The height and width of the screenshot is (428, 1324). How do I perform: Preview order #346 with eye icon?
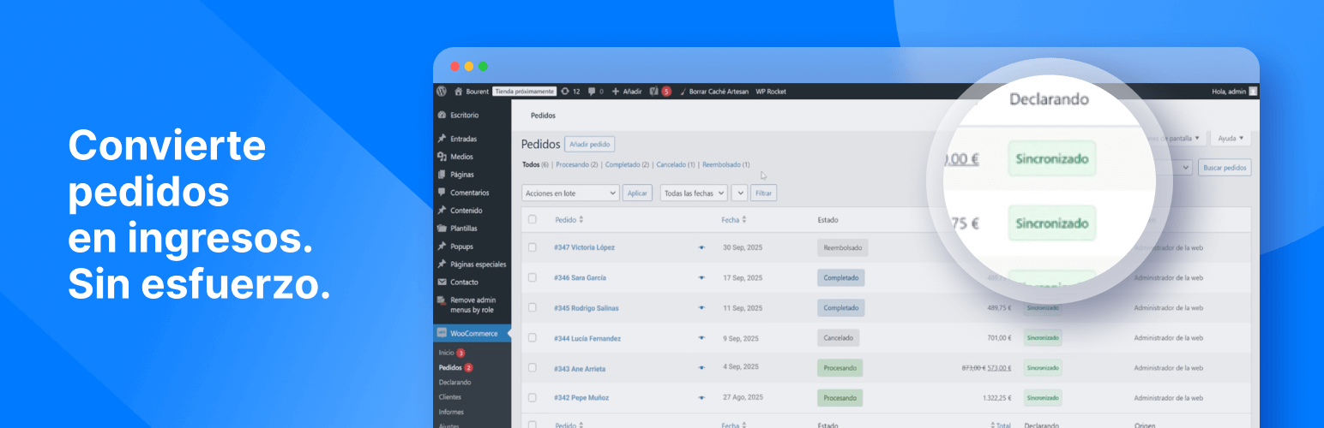[701, 278]
